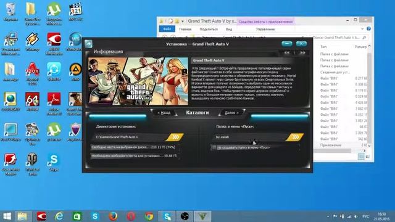Open File Explorer from the taskbar

(x=23, y=216)
